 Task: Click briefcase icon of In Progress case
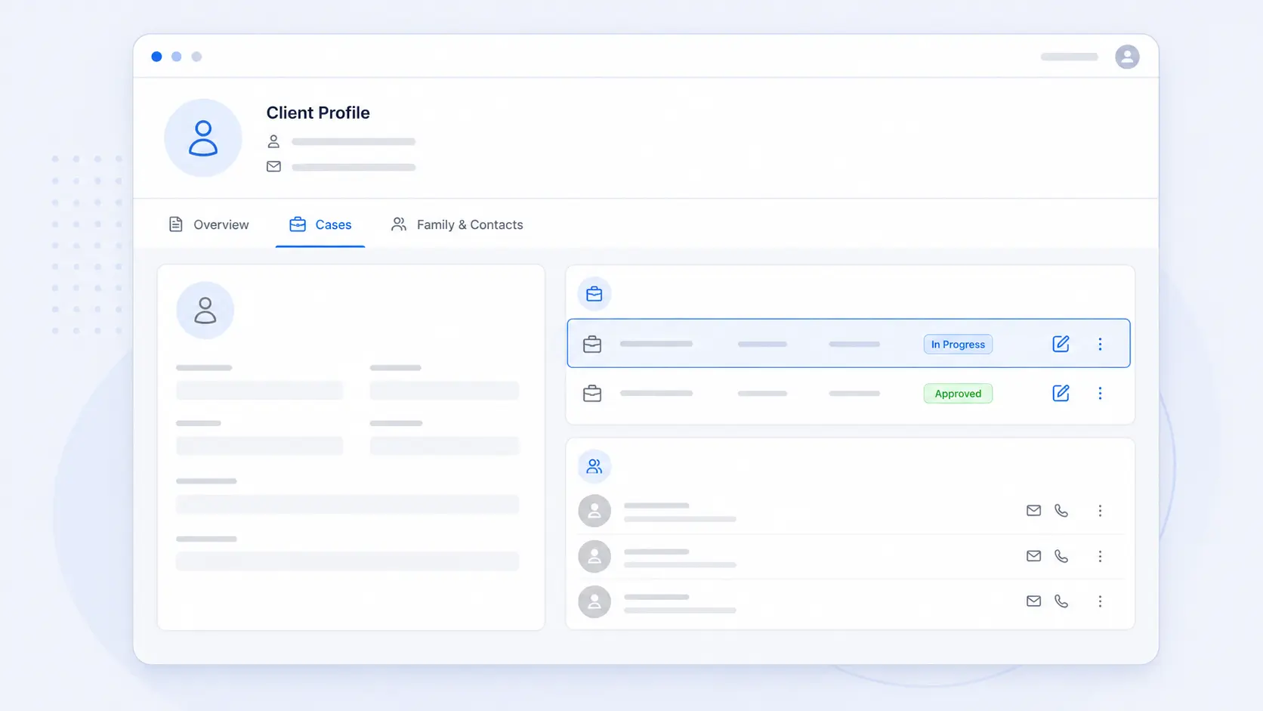tap(592, 345)
